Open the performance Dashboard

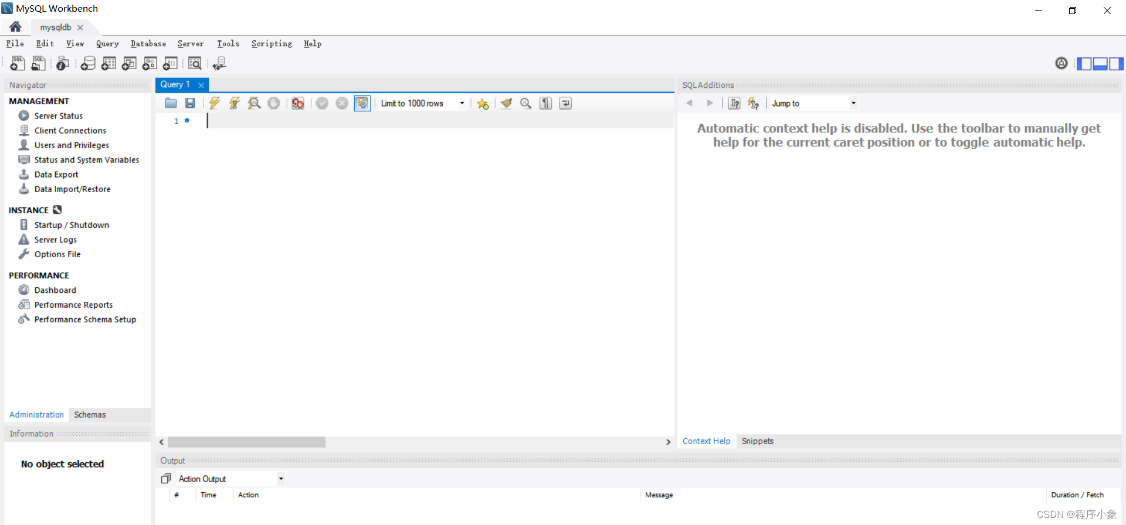(55, 290)
